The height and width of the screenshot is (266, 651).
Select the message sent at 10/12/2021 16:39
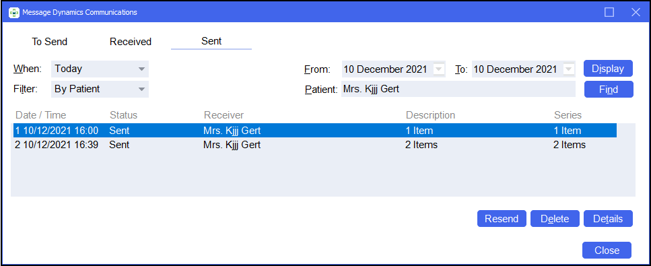[314, 145]
